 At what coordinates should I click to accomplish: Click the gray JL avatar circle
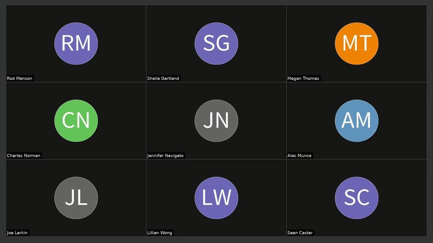(76, 198)
